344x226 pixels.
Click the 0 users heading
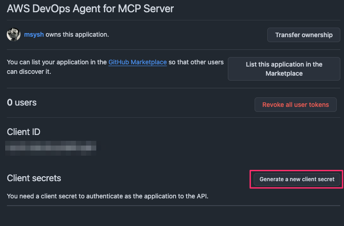pos(22,102)
